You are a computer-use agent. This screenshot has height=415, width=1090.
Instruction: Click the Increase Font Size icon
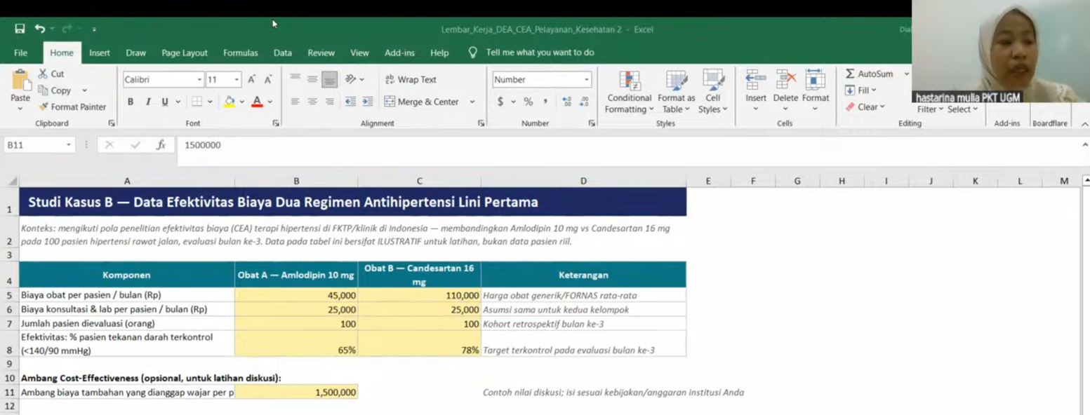[251, 80]
